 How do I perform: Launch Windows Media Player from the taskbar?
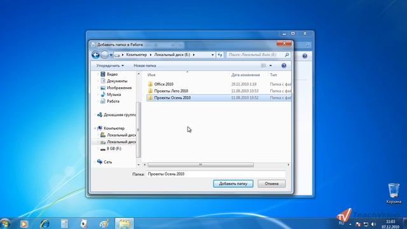click(24, 223)
